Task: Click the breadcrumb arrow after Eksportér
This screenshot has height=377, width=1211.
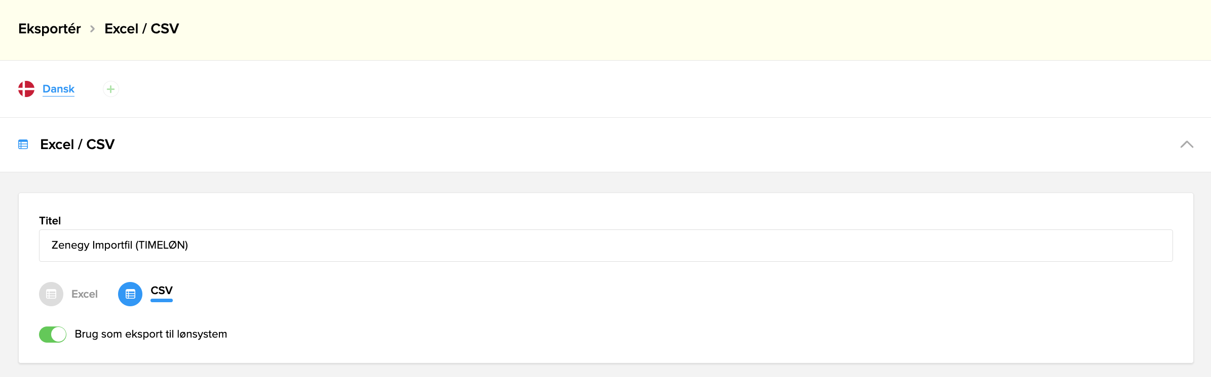Action: pyautogui.click(x=92, y=29)
